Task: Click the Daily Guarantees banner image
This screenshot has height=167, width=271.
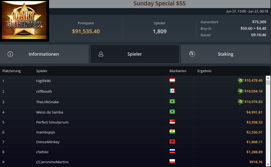Action: click(24, 20)
